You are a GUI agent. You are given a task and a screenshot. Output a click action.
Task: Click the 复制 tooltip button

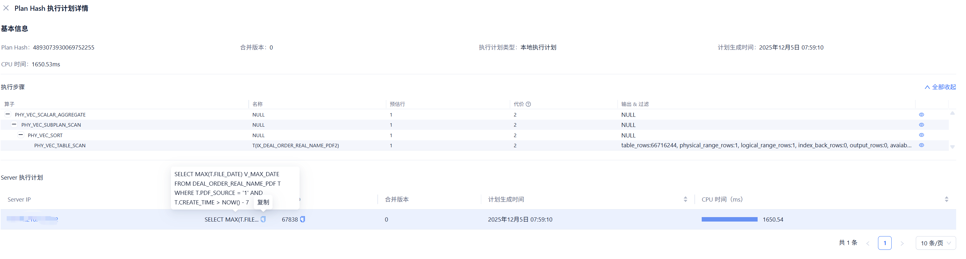click(263, 203)
